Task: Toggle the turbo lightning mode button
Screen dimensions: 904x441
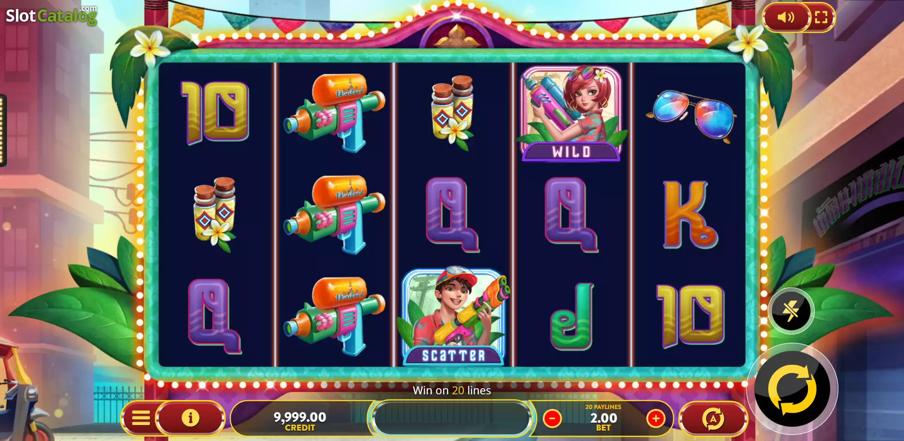Action: click(791, 311)
